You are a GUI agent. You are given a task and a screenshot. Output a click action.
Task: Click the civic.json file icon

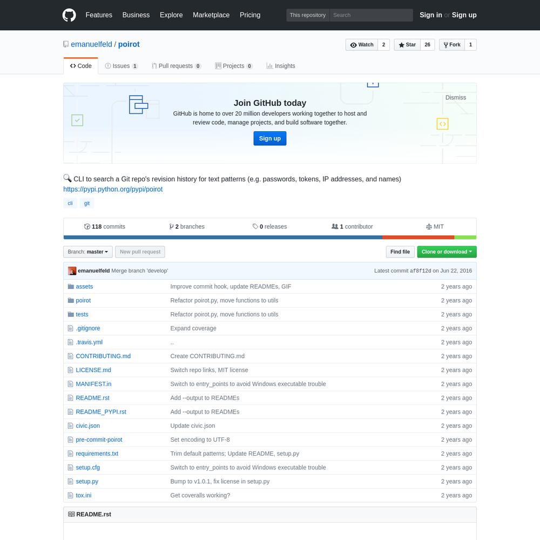pos(71,426)
